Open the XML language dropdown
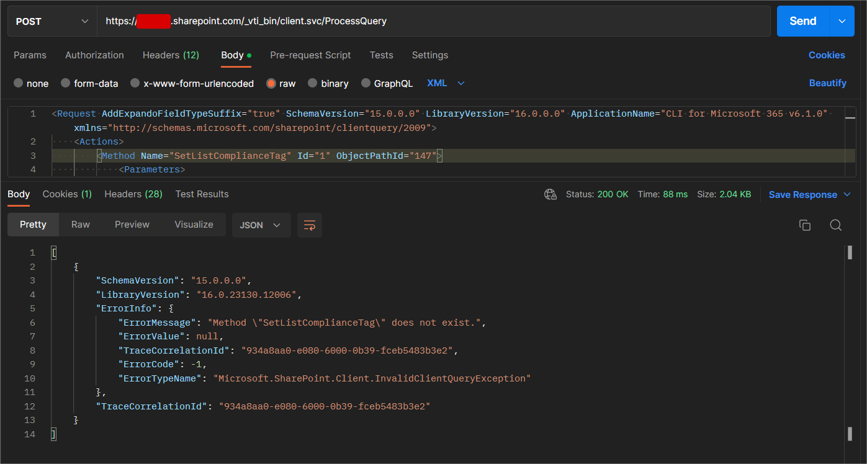The width and height of the screenshot is (867, 464). pyautogui.click(x=446, y=83)
